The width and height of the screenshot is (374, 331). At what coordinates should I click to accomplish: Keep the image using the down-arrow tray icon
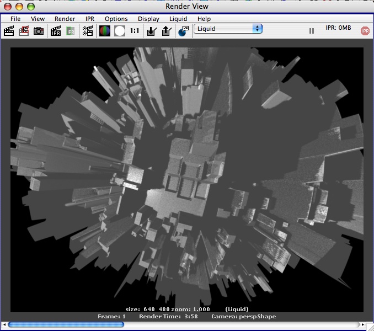(152, 31)
